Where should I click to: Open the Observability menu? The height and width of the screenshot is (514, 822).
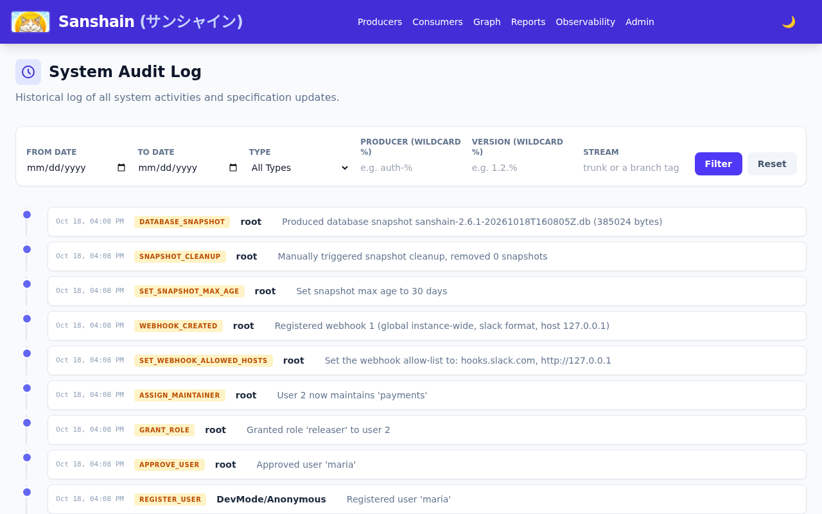click(585, 22)
